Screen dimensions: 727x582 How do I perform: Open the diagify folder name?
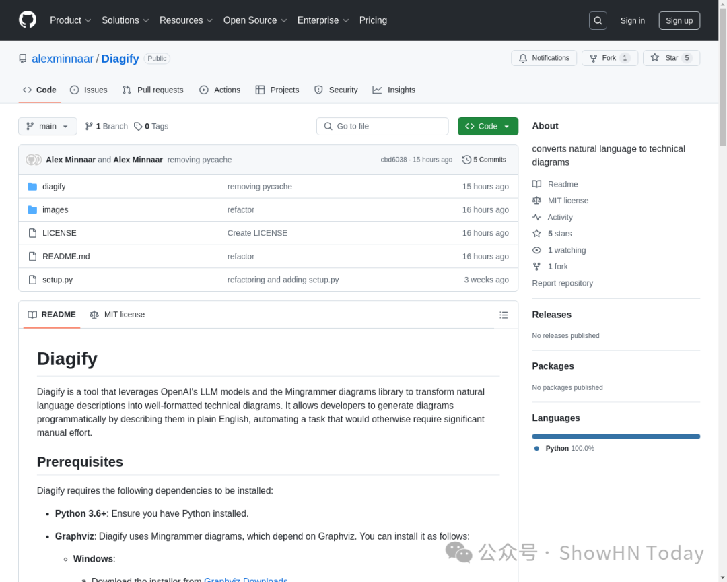point(54,187)
